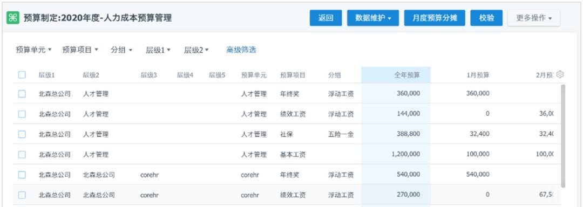
Task: Click the 社保 budget item cell
Action: [x=287, y=134]
